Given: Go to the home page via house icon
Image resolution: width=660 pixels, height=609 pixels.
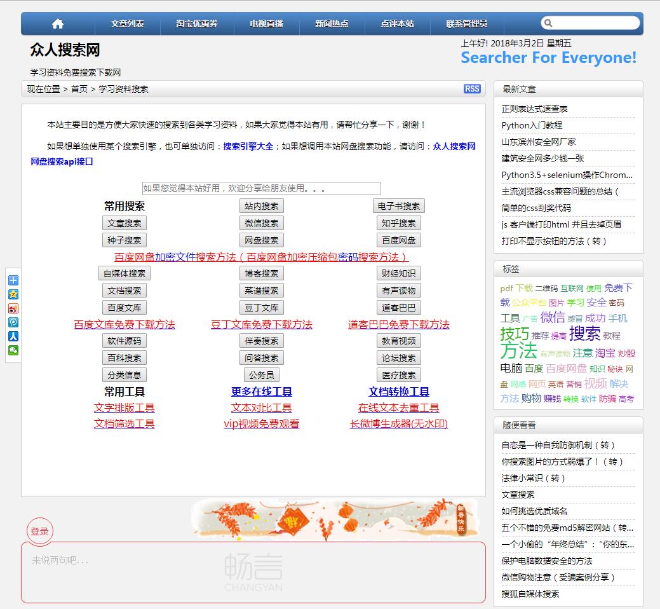Looking at the screenshot, I should coord(58,24).
